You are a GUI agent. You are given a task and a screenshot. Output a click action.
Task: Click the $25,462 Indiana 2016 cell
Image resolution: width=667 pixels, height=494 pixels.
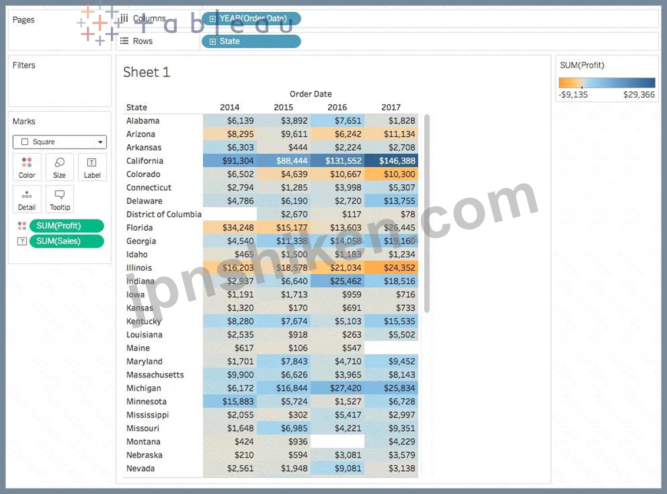338,281
